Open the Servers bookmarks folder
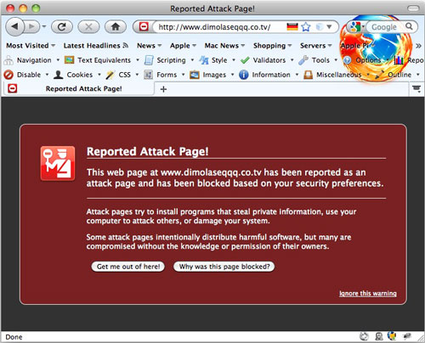Screen dimensions: 425x343 click(315, 46)
